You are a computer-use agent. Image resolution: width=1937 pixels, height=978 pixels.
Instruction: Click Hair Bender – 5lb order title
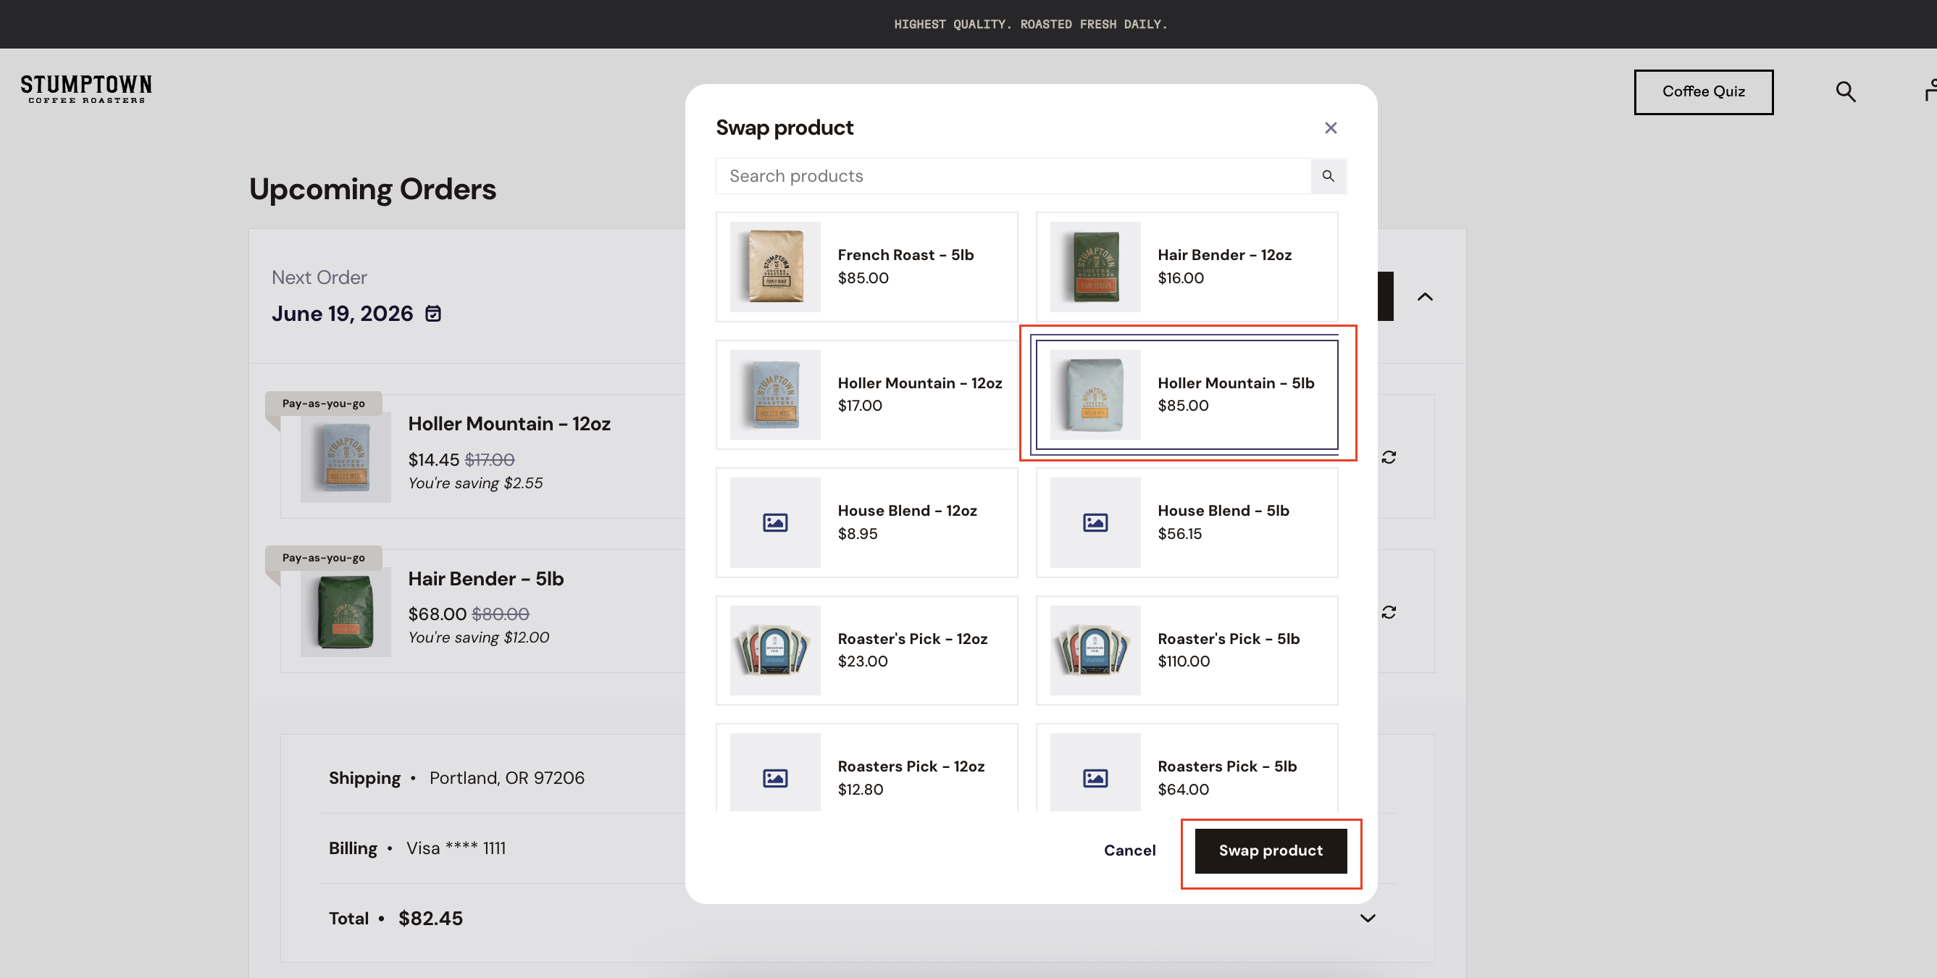486,579
